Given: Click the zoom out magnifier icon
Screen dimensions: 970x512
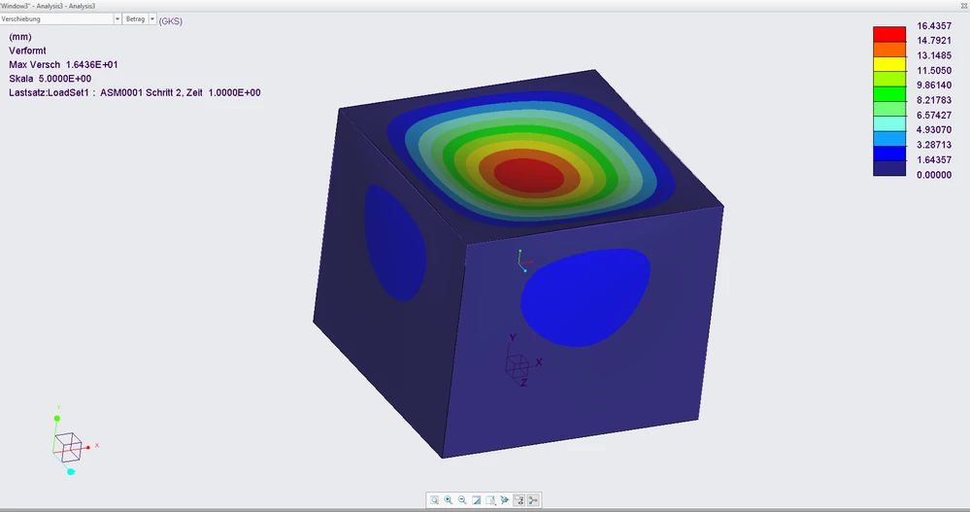Looking at the screenshot, I should click(463, 500).
